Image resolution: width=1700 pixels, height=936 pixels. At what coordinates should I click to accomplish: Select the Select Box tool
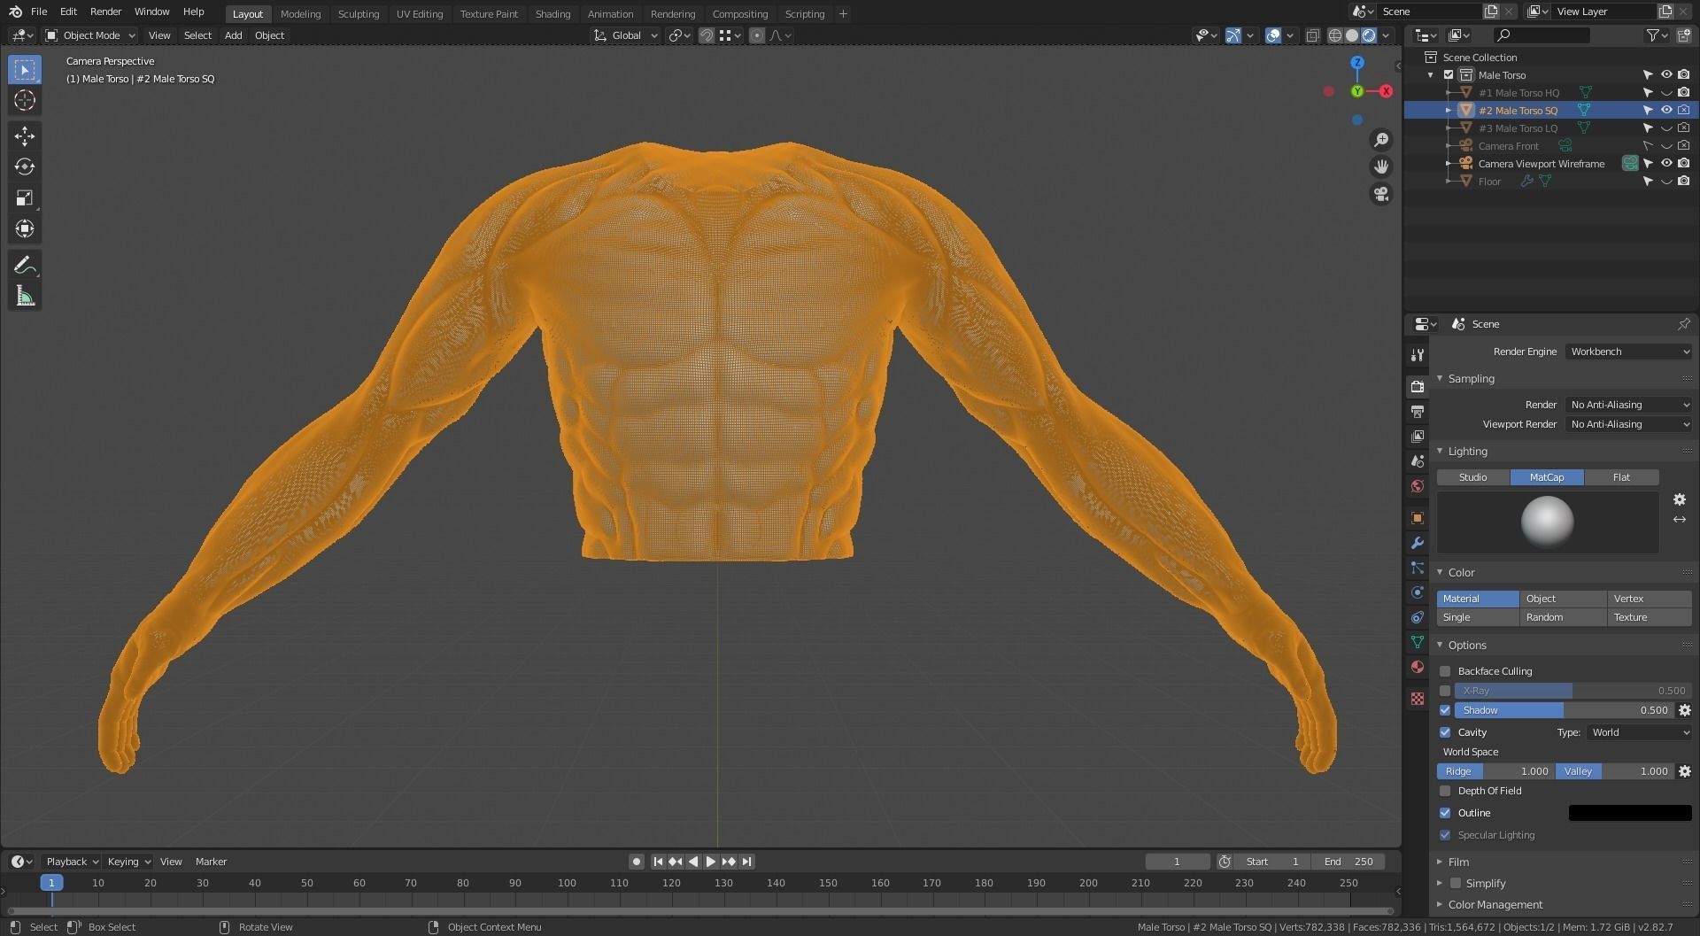(25, 69)
